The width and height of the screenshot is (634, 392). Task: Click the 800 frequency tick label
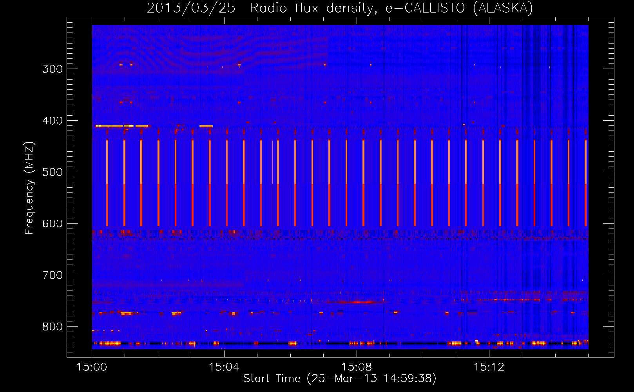(x=53, y=327)
